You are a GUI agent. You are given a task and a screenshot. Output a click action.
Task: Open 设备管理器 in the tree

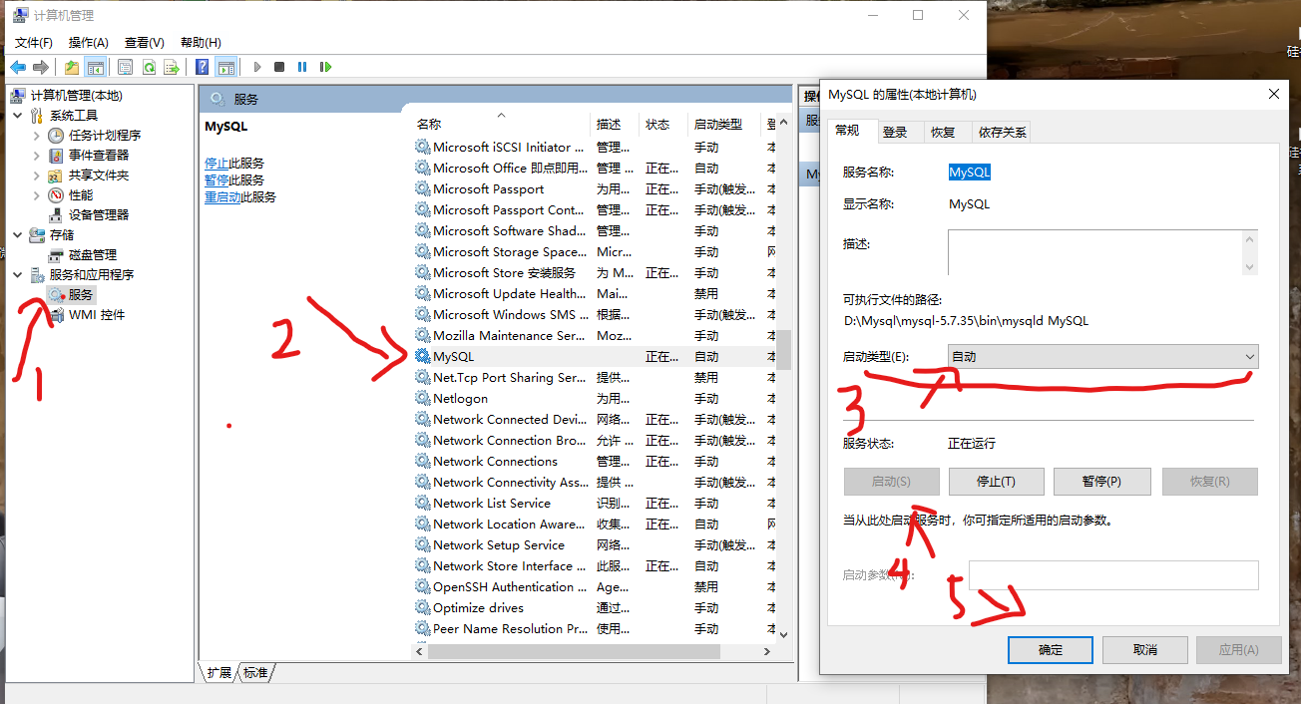pyautogui.click(x=99, y=214)
